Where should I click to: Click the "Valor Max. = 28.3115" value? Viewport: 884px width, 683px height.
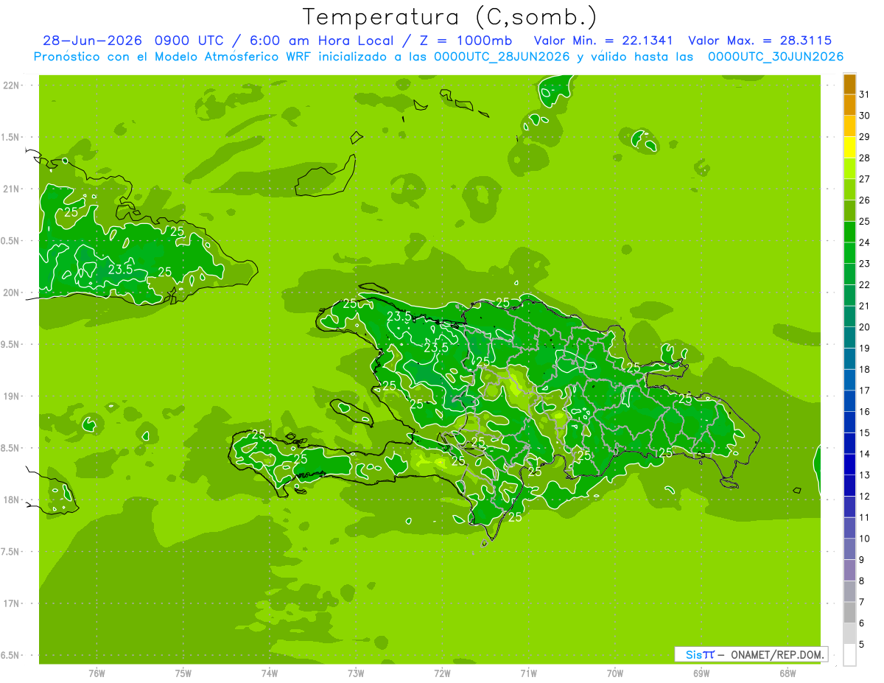pos(760,41)
